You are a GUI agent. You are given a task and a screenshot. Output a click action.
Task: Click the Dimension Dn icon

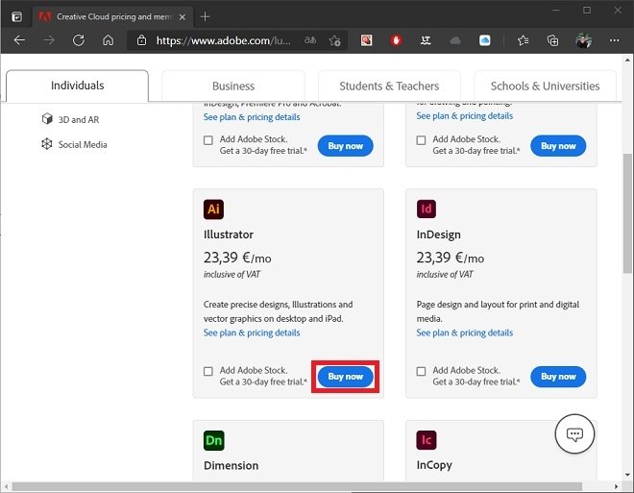[213, 440]
